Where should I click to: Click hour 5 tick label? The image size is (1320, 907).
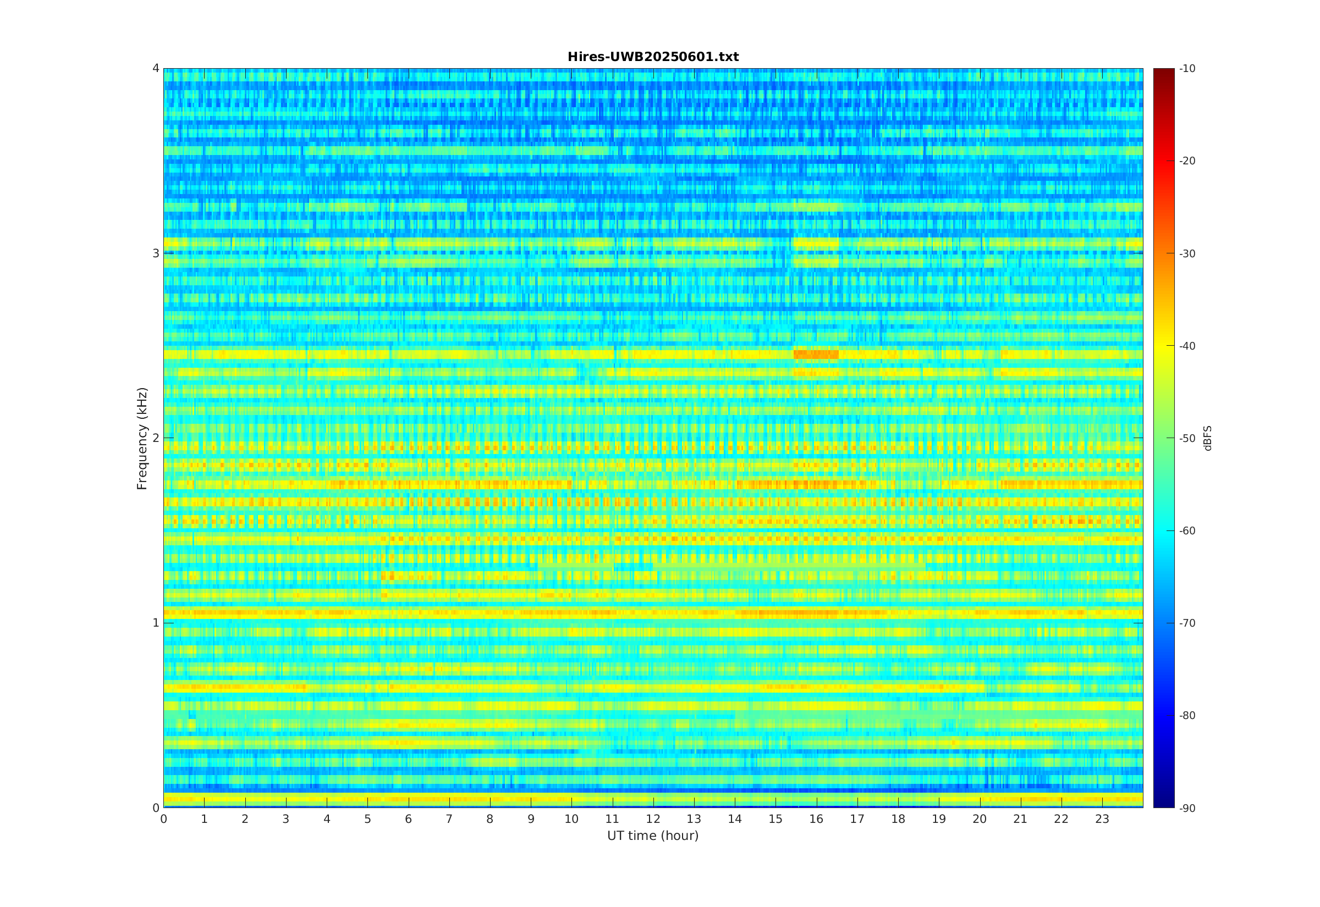tap(368, 820)
